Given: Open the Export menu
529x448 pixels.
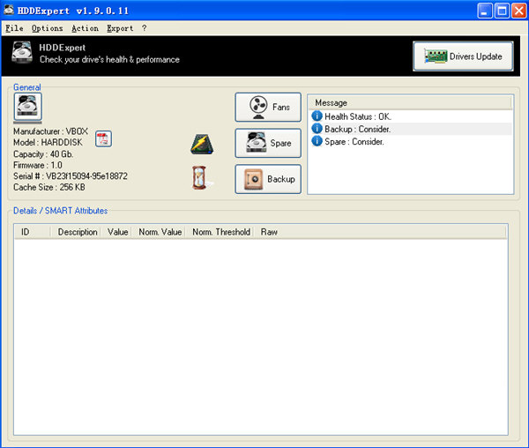Looking at the screenshot, I should tap(120, 28).
